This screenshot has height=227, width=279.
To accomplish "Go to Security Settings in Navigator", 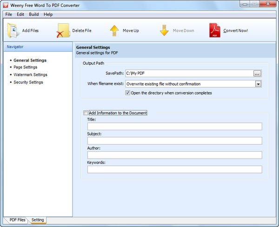I will click(x=28, y=82).
